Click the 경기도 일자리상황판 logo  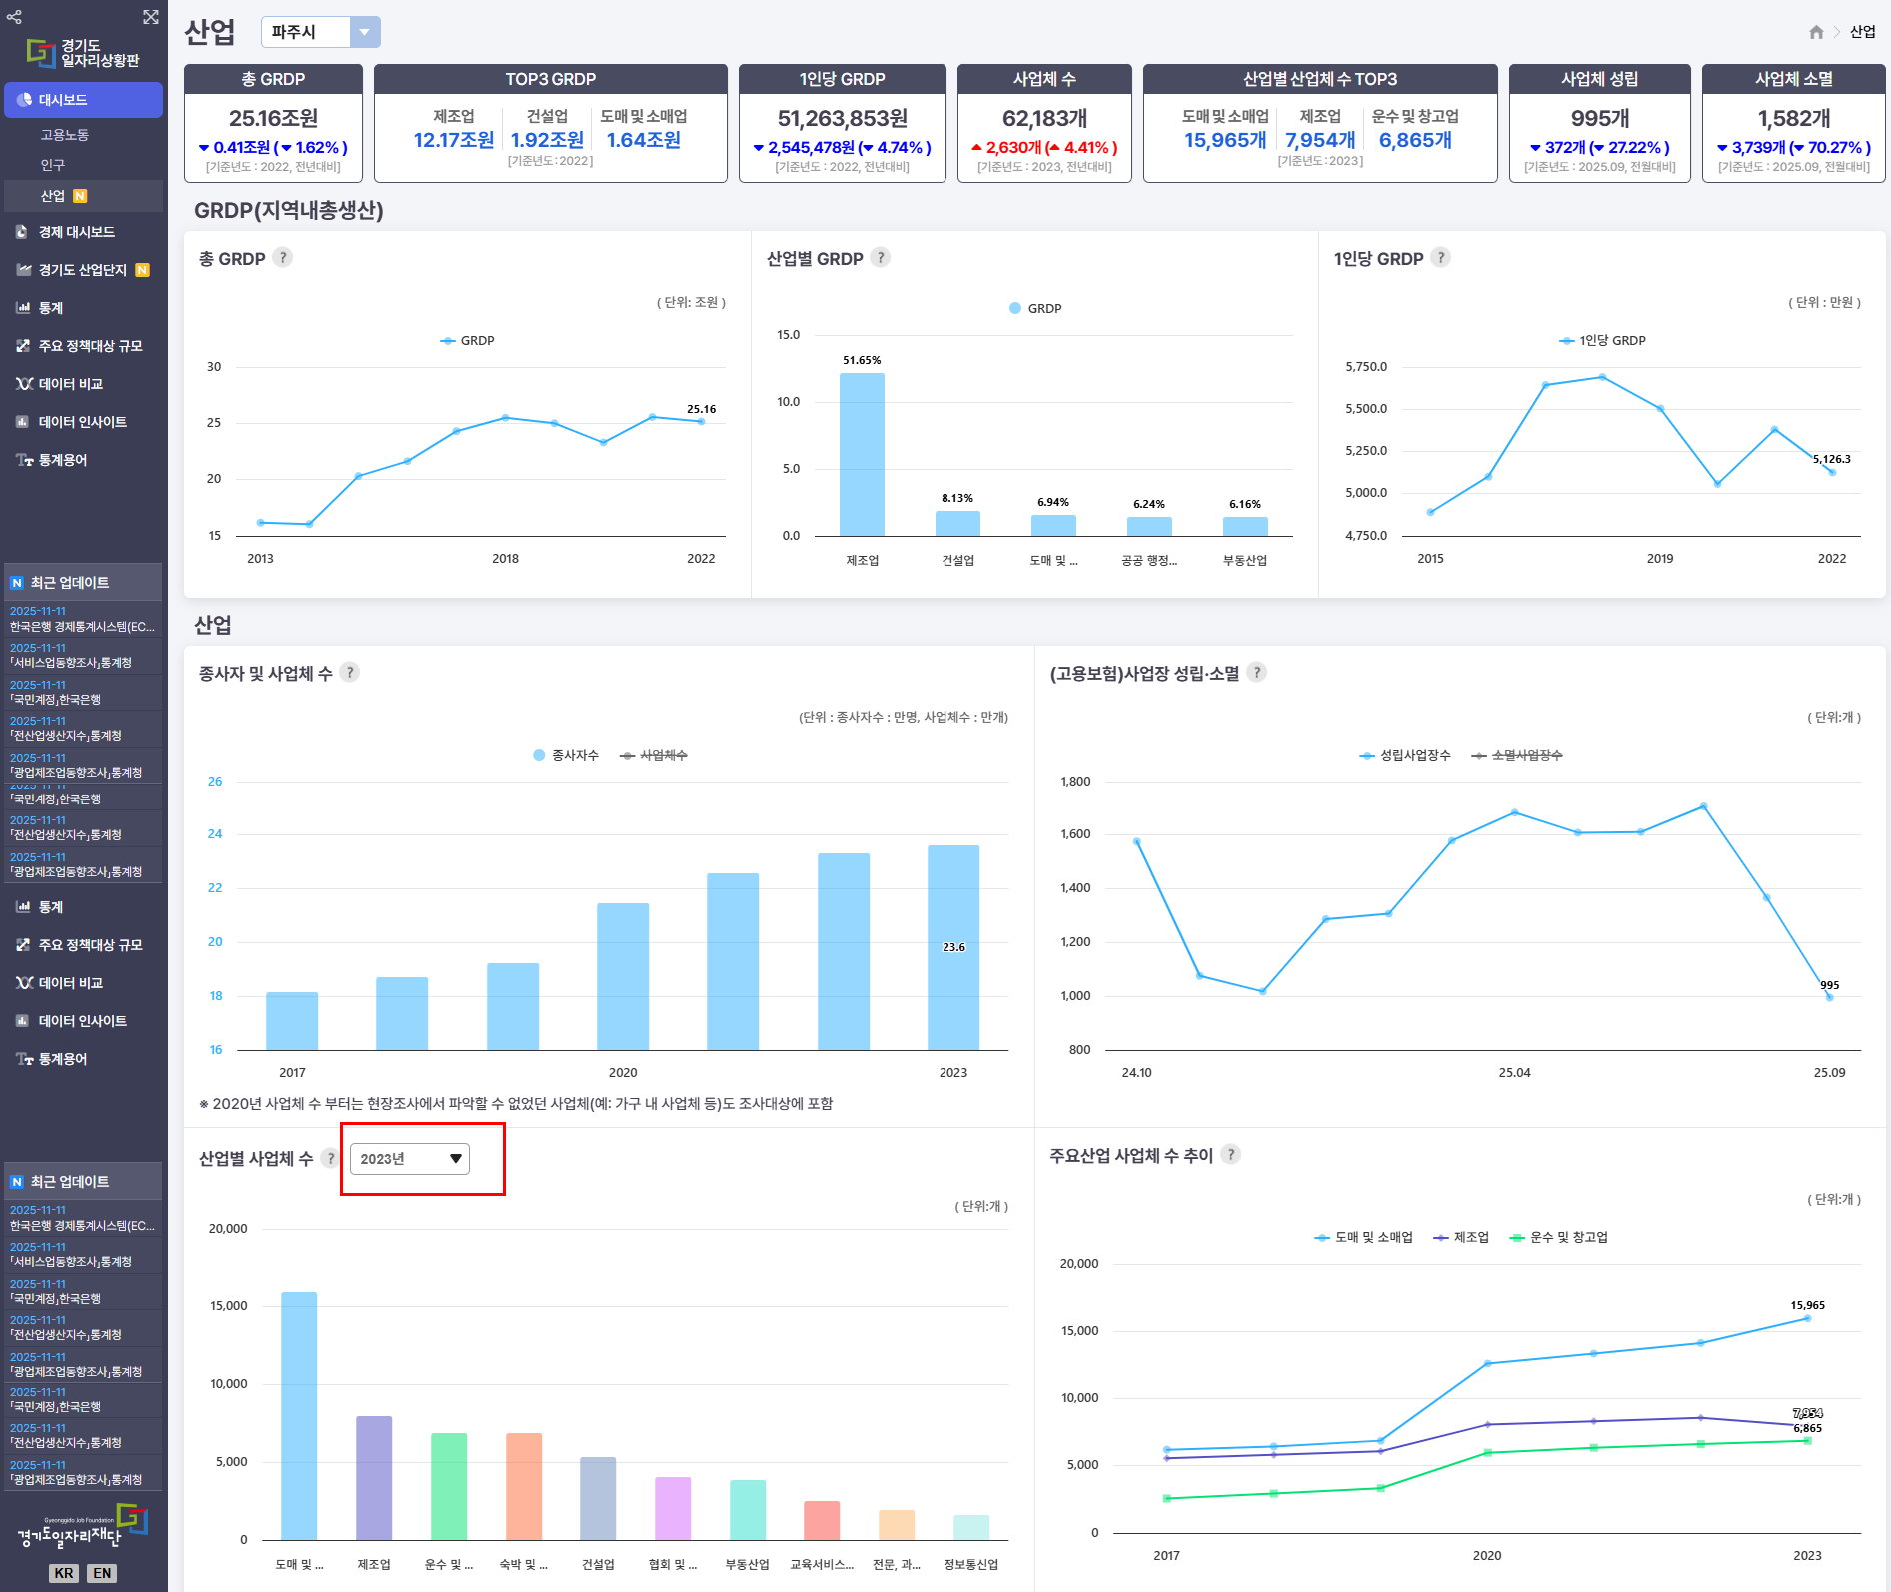coord(84,53)
